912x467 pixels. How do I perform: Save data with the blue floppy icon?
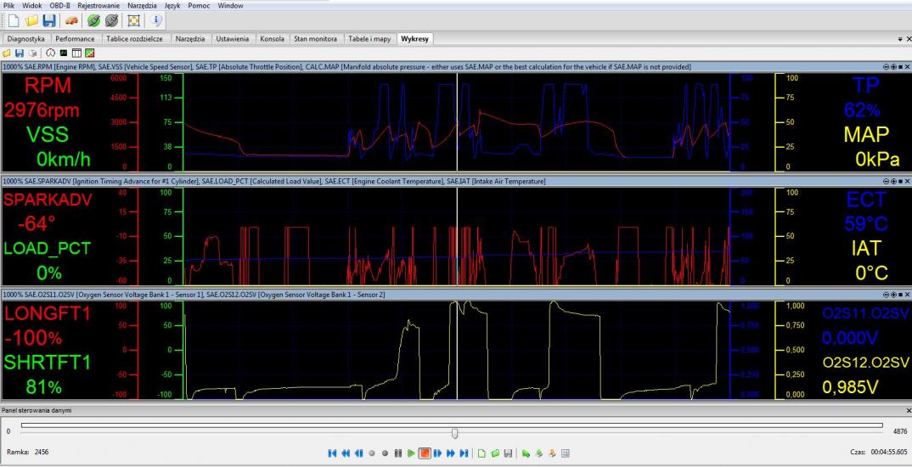tap(49, 20)
